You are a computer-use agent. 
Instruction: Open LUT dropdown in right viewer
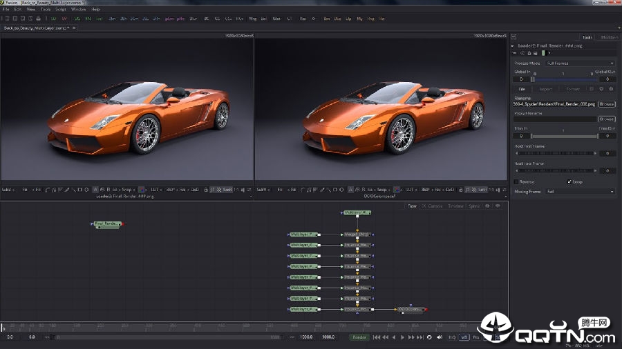click(x=411, y=190)
